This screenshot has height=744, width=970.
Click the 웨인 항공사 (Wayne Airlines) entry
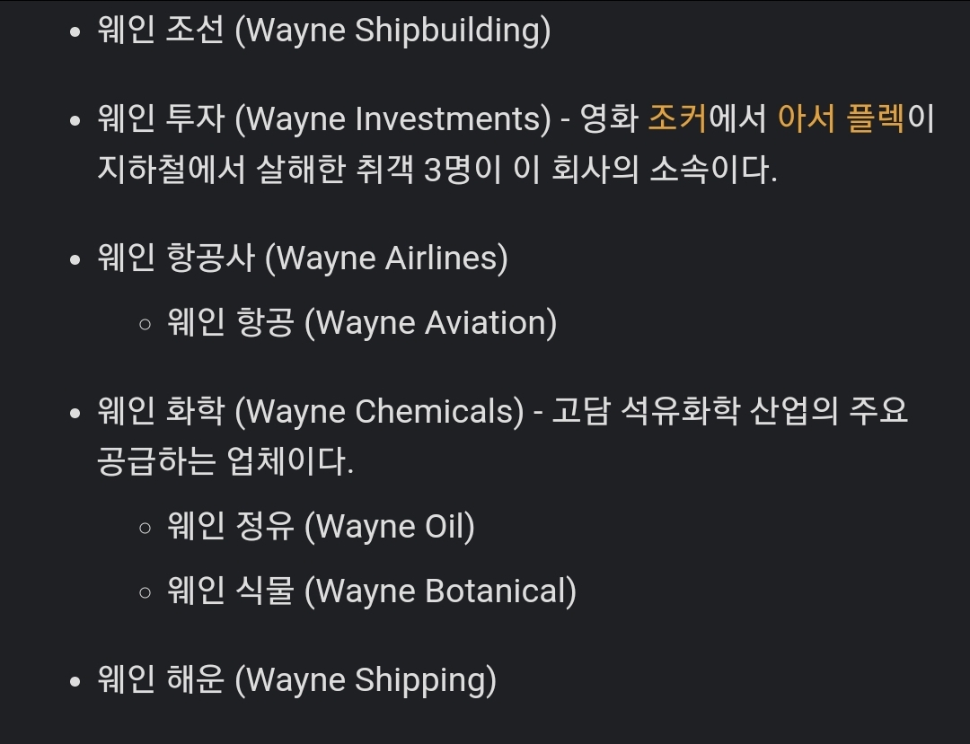tap(302, 258)
